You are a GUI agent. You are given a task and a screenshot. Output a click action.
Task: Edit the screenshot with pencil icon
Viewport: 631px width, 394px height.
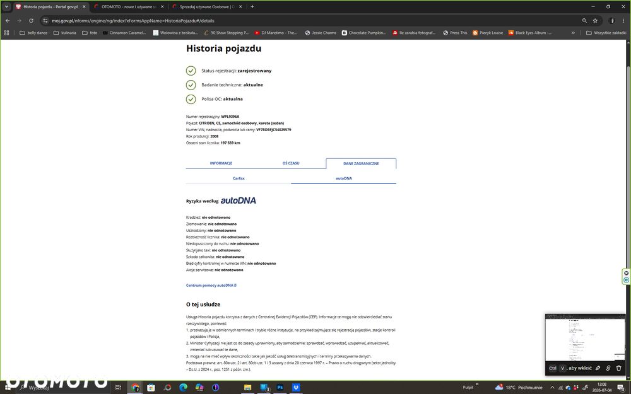coord(598,368)
